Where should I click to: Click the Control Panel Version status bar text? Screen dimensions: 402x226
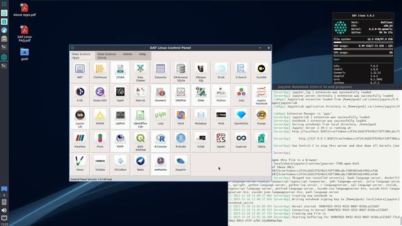pos(91,180)
